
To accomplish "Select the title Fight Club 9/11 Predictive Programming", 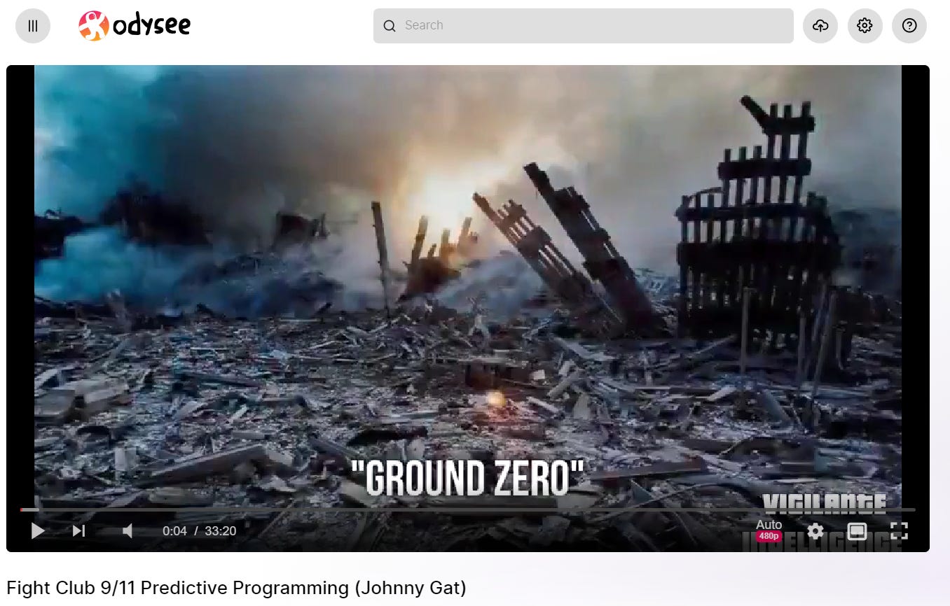I will click(236, 588).
